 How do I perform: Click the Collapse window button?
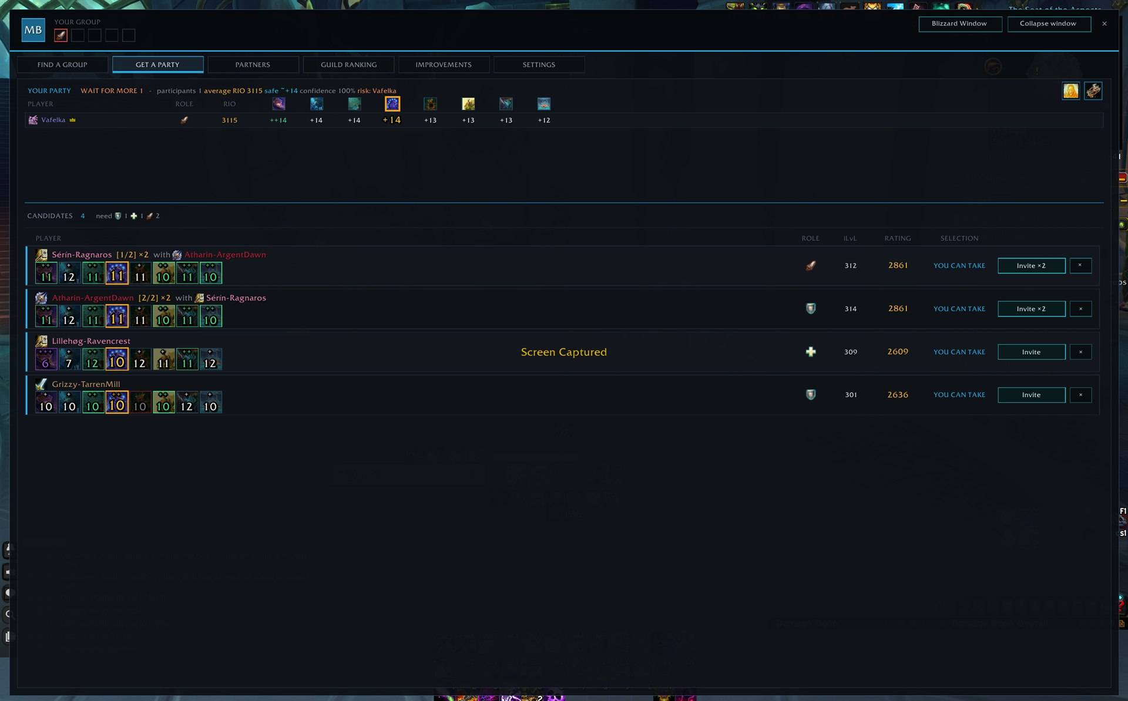(x=1049, y=24)
